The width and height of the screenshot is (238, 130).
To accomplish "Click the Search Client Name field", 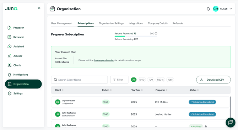I will (79, 80).
